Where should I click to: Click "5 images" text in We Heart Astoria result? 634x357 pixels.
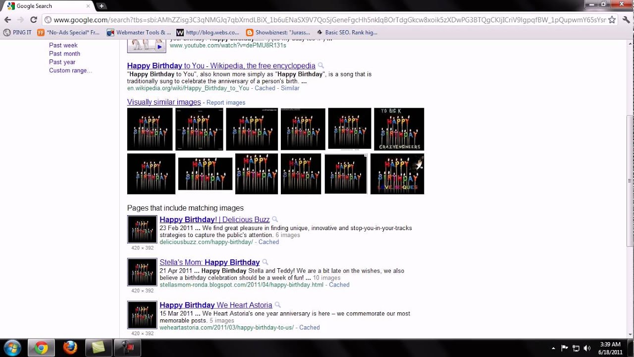point(221,320)
